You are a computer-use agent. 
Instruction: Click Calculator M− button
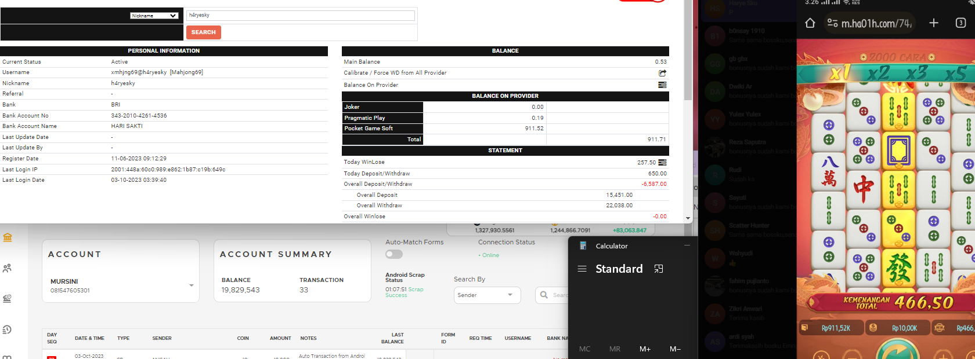pos(675,349)
